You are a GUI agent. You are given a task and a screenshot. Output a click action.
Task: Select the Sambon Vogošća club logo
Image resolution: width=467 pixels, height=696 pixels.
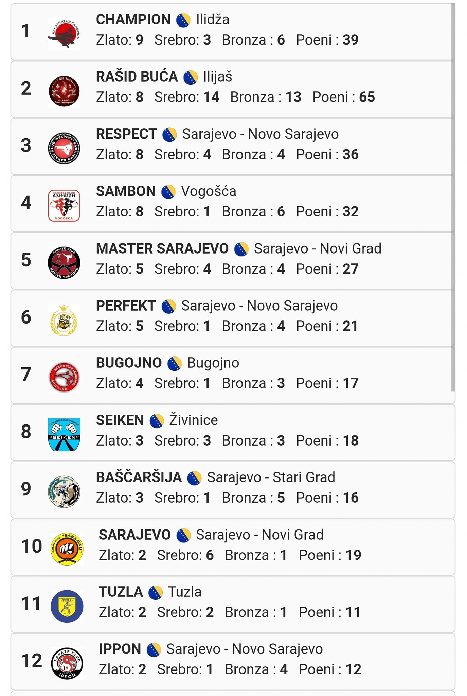pos(64,205)
